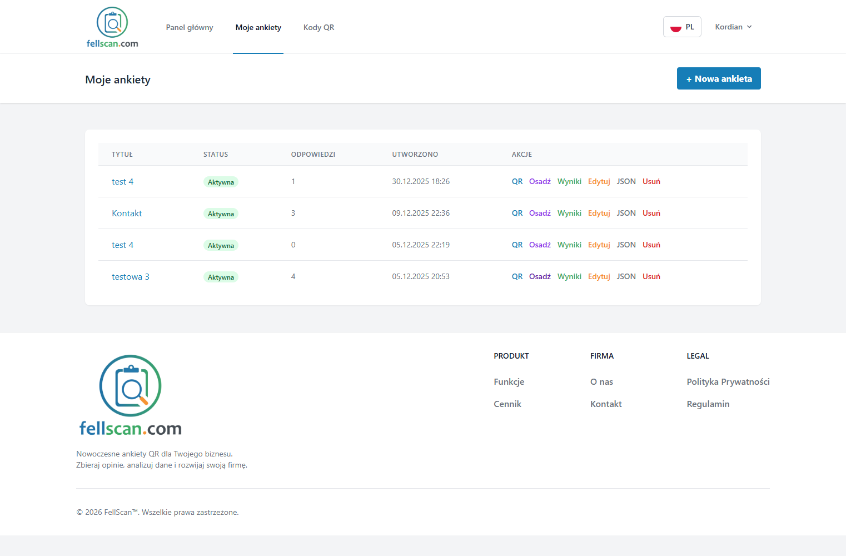Edit the testowa 3 survey via Edytuj
Screen dimensions: 846x556
[x=599, y=277]
